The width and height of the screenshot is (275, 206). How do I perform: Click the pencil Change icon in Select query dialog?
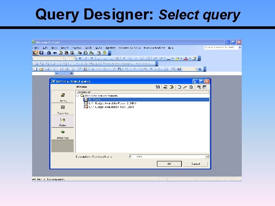point(185,87)
